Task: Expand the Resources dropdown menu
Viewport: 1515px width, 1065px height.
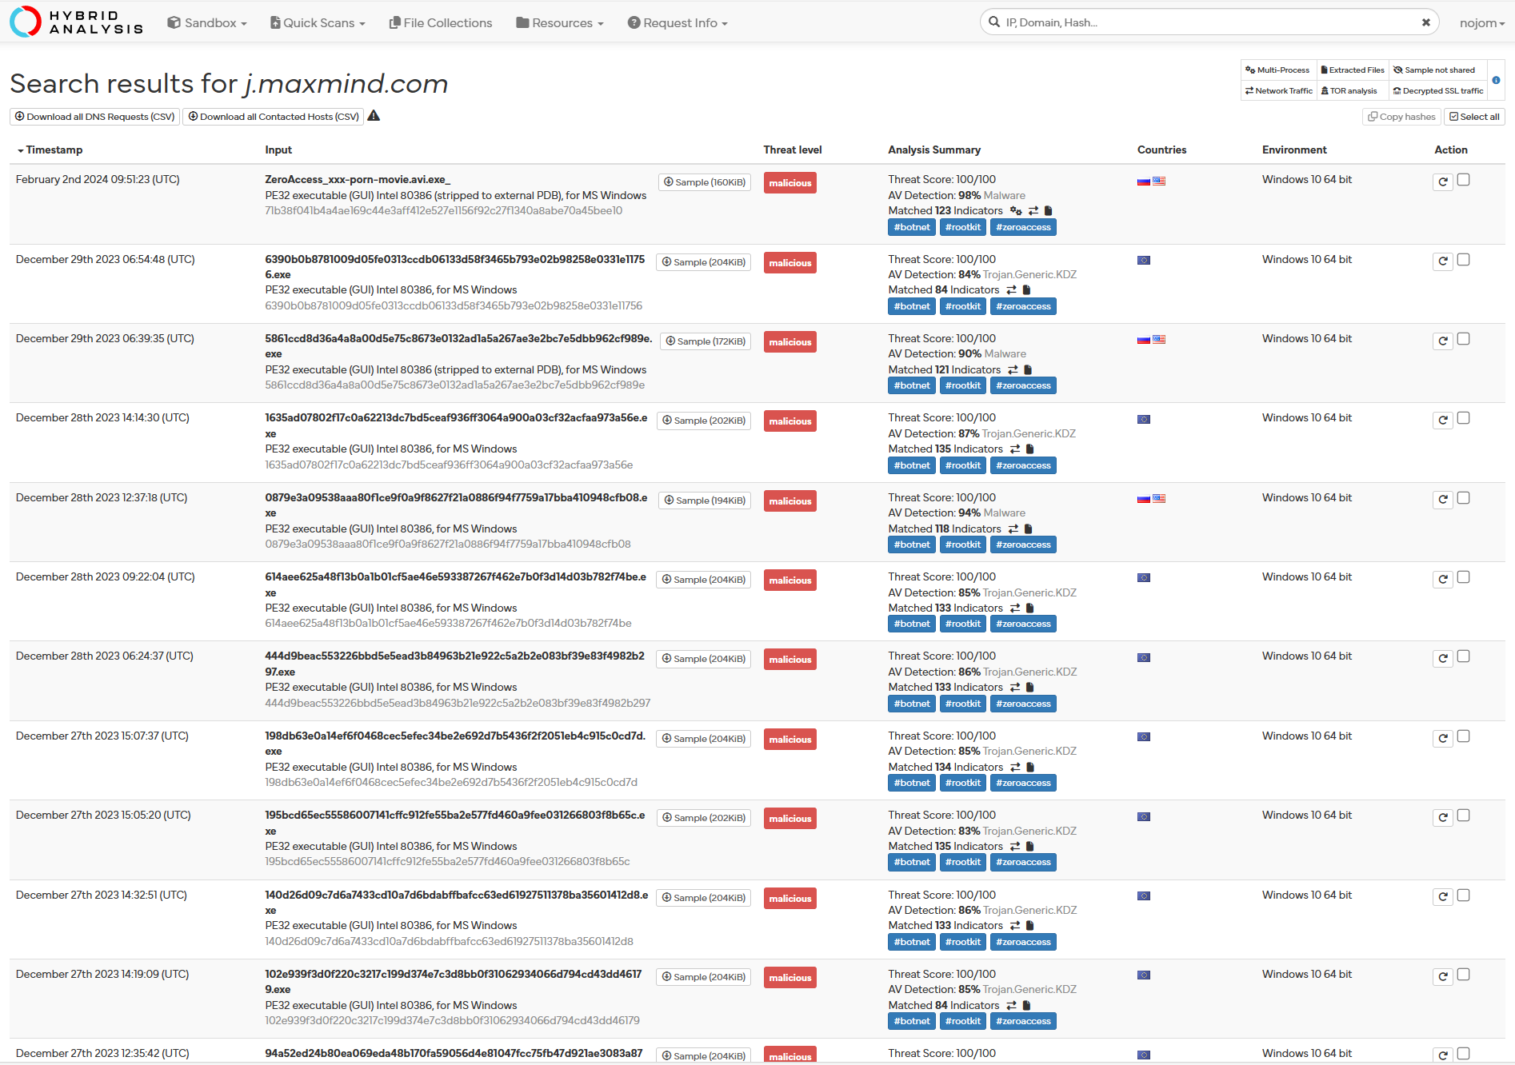Action: click(560, 22)
